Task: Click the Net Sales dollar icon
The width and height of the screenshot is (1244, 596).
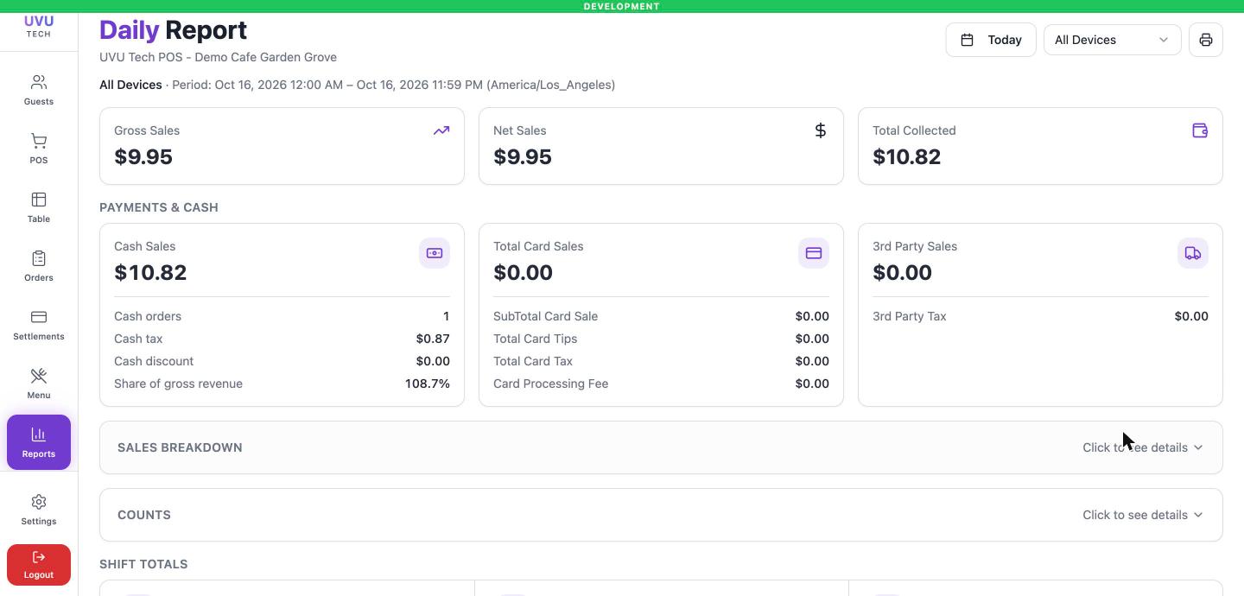Action: pos(821,130)
